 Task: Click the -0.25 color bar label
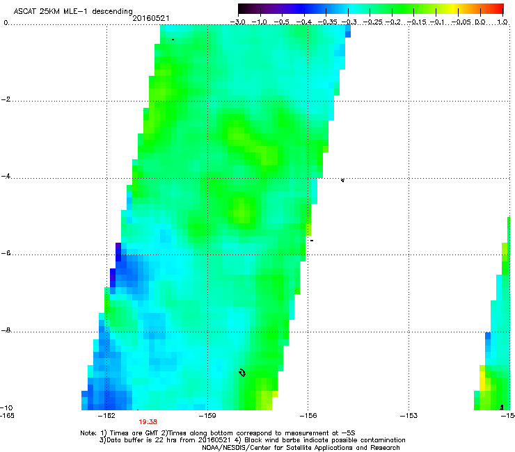pyautogui.click(x=373, y=22)
